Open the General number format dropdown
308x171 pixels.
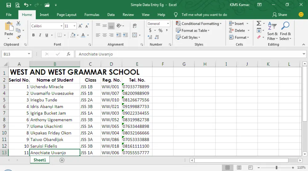pos(168,24)
